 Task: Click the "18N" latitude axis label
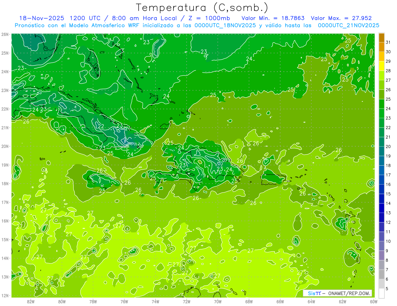[x=5, y=184]
